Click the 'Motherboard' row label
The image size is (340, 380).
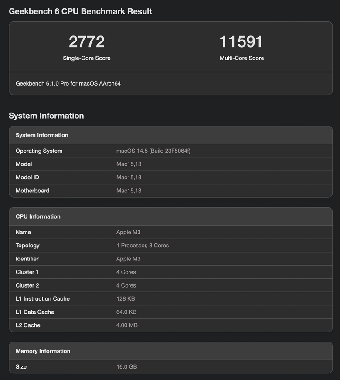coord(32,191)
